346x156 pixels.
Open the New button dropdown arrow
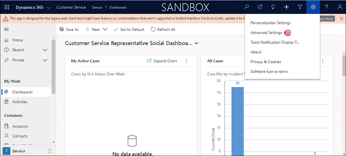tap(105, 29)
